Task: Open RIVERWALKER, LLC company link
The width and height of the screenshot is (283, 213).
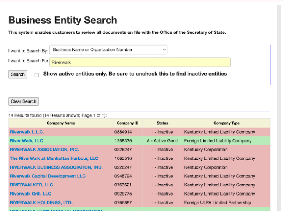Action: click(32, 185)
